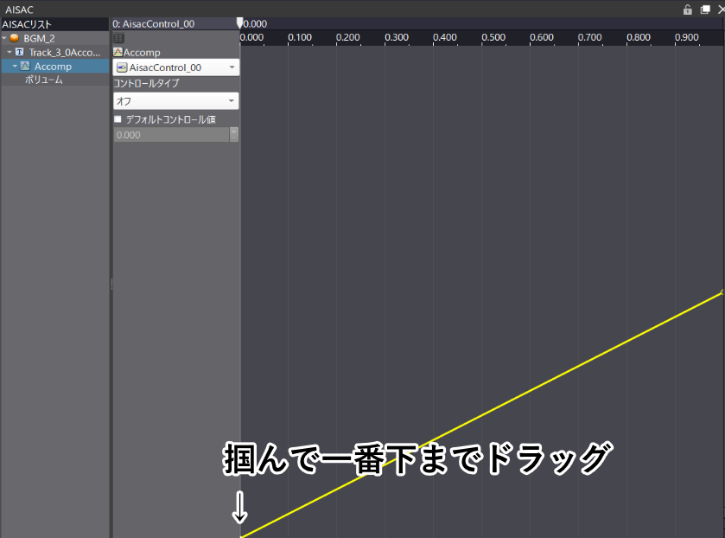Viewport: 725px width, 538px height.
Task: Collapse the BGM_2 tree node
Action: (4, 38)
